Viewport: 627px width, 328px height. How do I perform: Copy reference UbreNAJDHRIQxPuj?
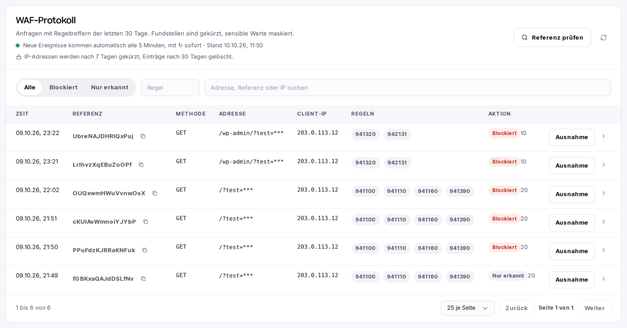(143, 136)
